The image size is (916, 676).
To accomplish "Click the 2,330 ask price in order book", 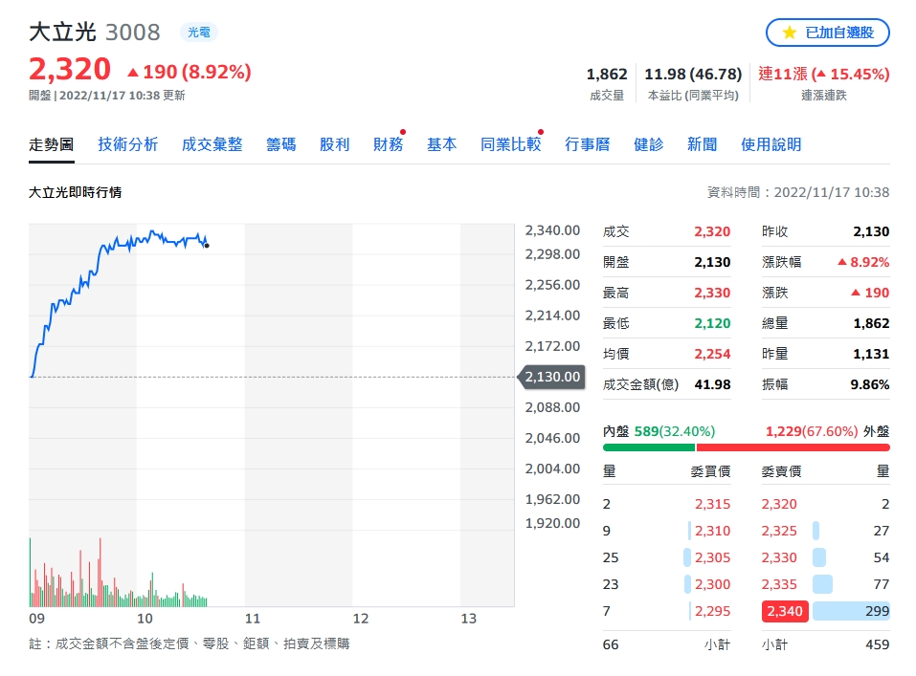I will [779, 557].
